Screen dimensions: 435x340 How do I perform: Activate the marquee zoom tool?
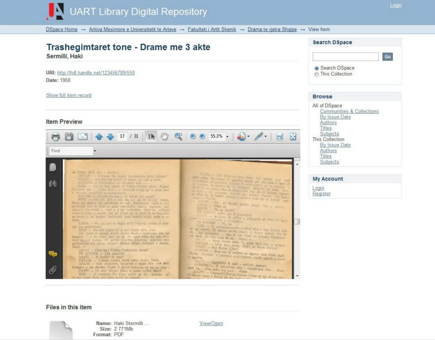(179, 136)
